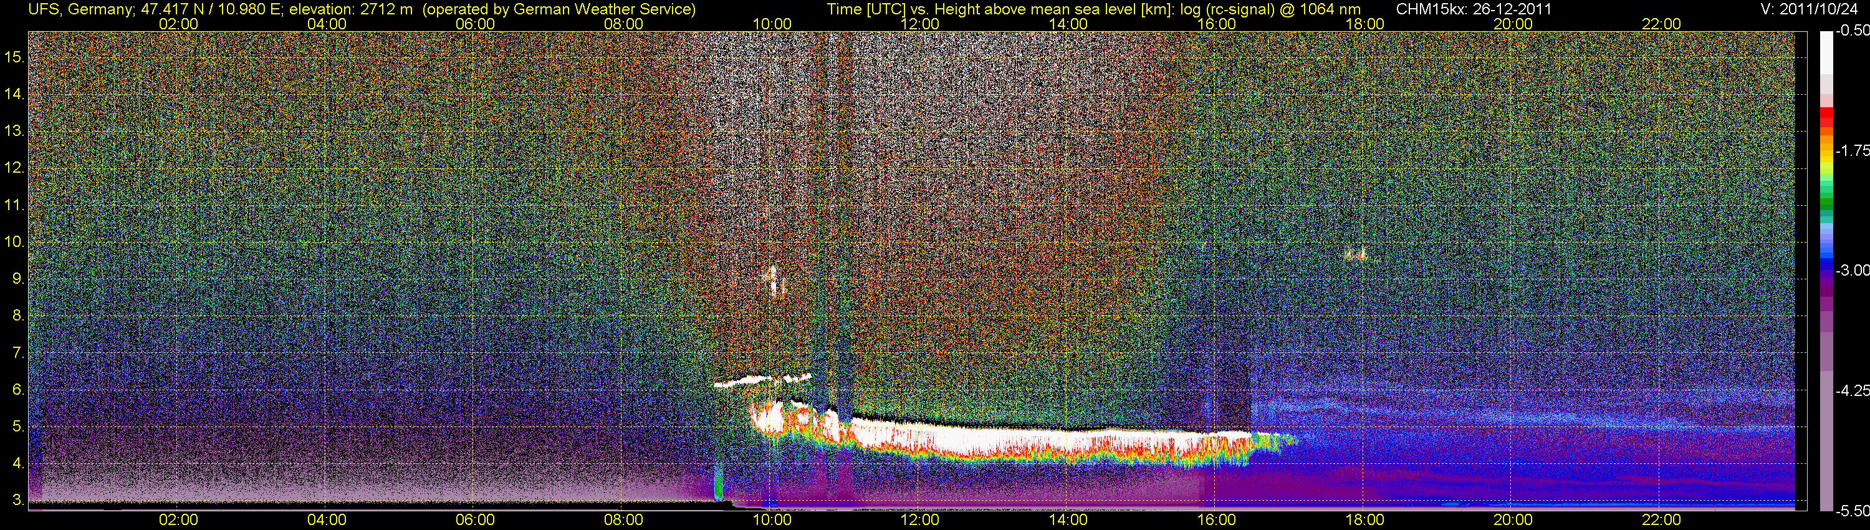Screen dimensions: 1870x530
Task: Click the '16:00' label on the top time axis
Action: point(1217,24)
